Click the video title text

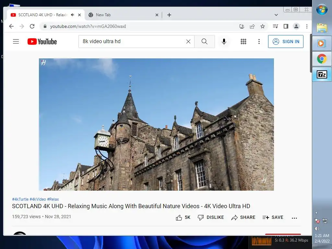click(131, 206)
